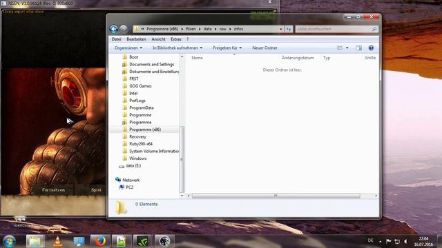Open the Ansicht menu

158,39
